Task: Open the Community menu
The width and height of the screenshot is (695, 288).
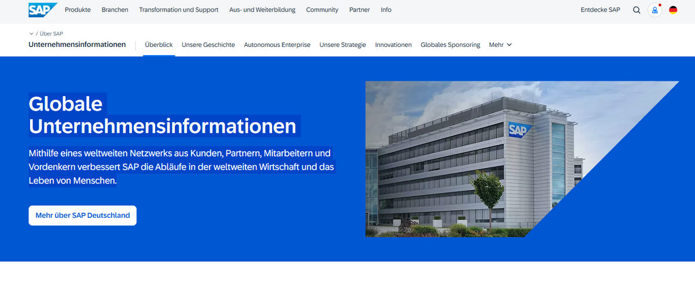Action: click(x=322, y=10)
